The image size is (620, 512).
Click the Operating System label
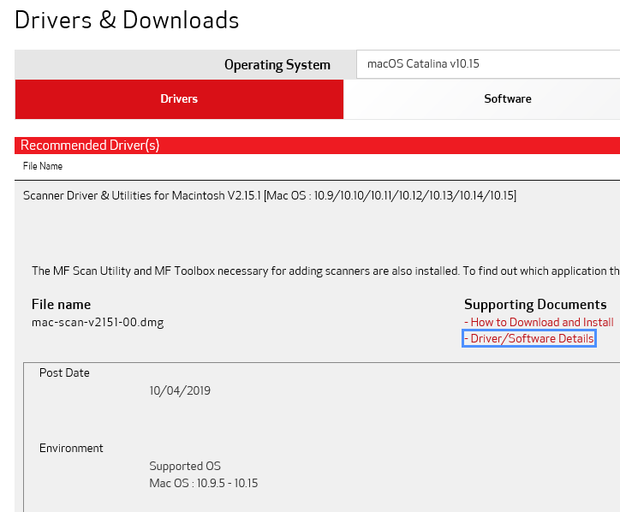pyautogui.click(x=277, y=65)
